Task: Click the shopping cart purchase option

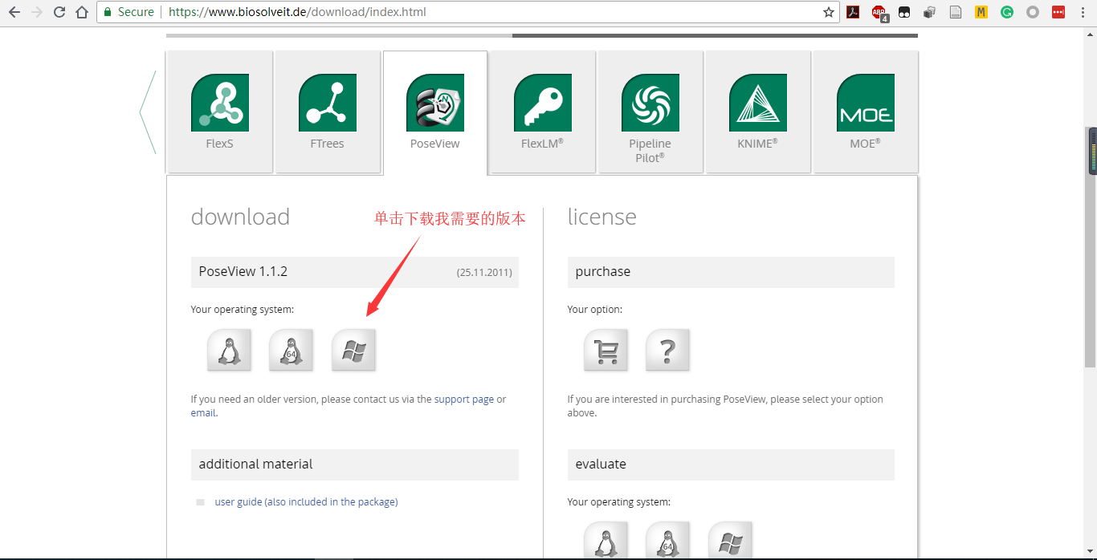Action: 606,351
